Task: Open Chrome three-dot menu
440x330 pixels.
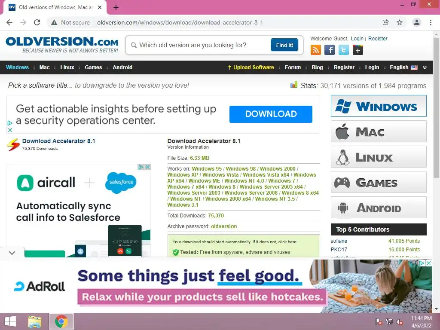Action: (431, 22)
